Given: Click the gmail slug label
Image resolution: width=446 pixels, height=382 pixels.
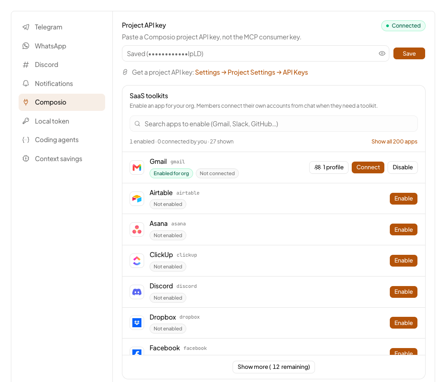Looking at the screenshot, I should tap(178, 162).
